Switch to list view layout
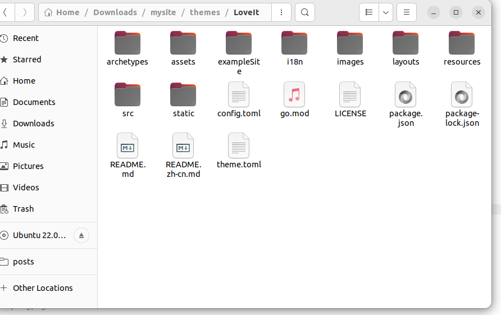The image size is (501, 315). point(369,12)
